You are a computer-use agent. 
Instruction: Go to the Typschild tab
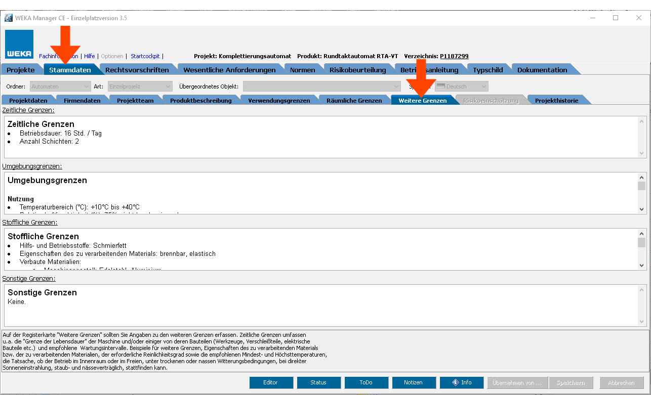point(487,70)
